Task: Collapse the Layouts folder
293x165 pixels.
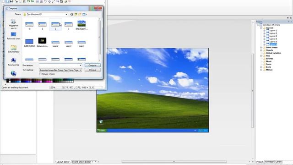Action: click(261, 28)
